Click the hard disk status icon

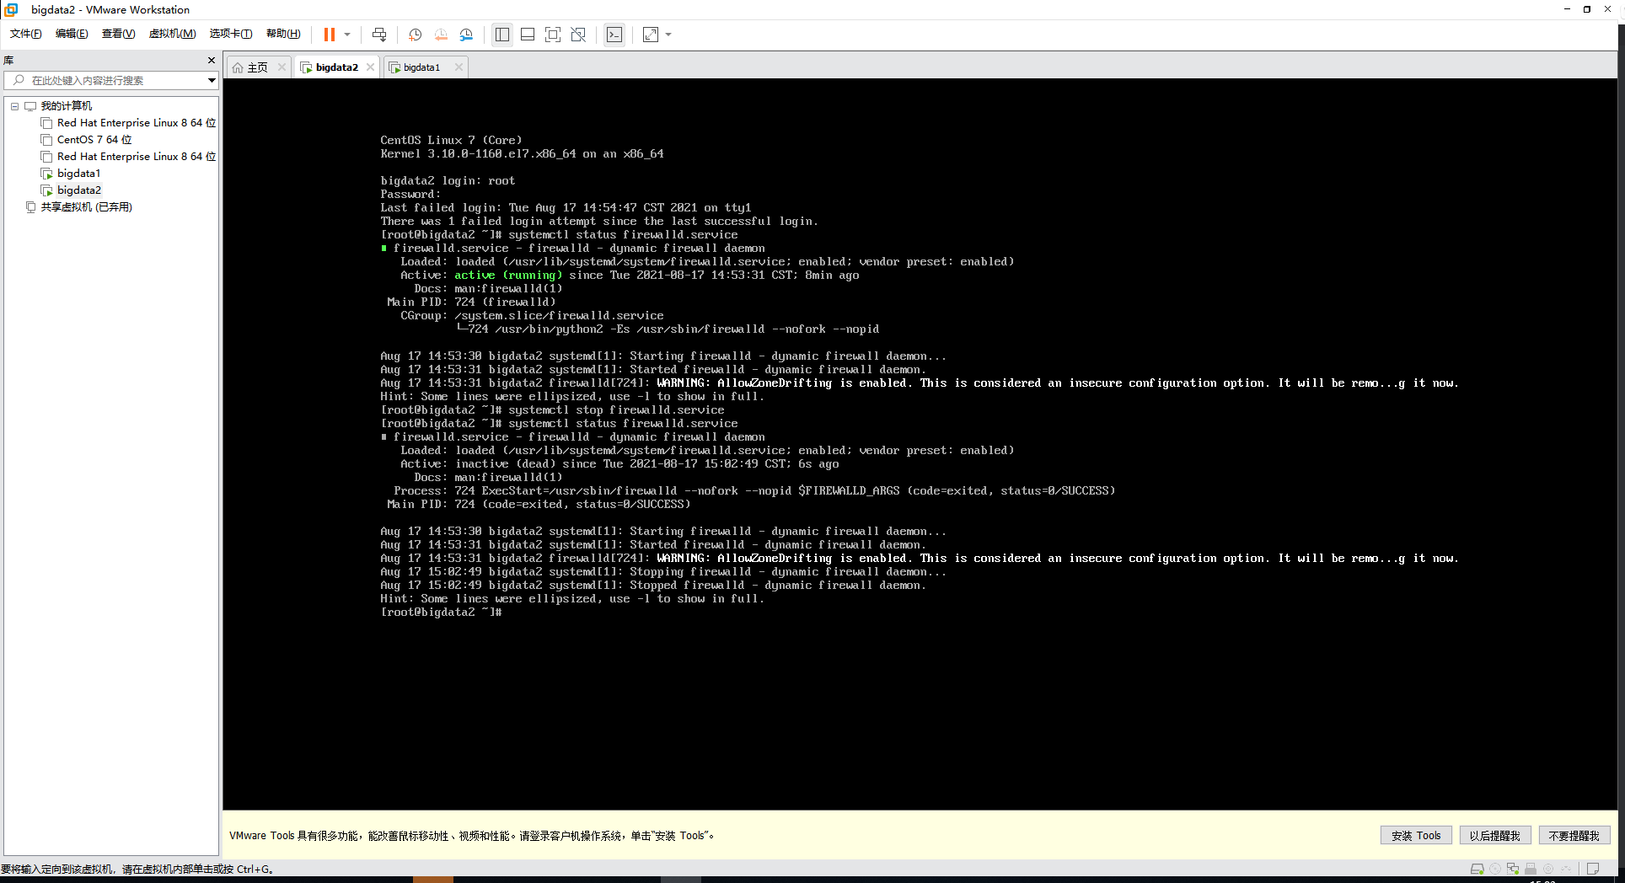tap(1478, 869)
